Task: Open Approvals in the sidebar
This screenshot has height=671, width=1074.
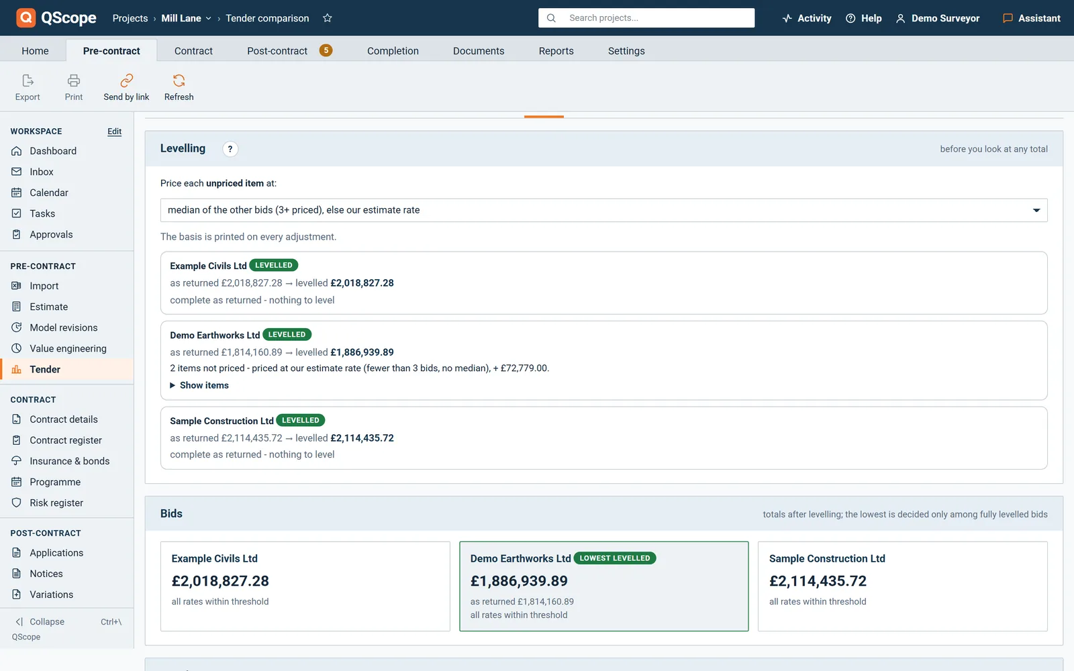Action: (x=67, y=234)
